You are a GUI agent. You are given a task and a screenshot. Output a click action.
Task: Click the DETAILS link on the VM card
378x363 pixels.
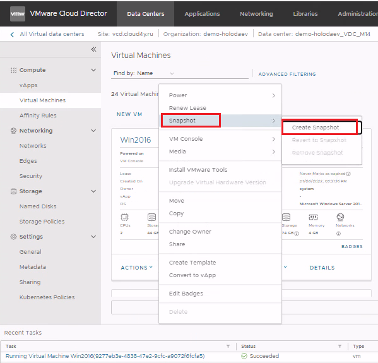click(322, 268)
